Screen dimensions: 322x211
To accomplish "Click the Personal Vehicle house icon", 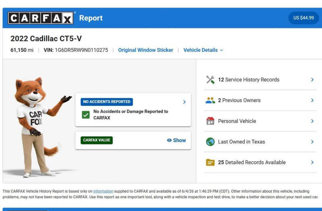I will [x=210, y=121].
